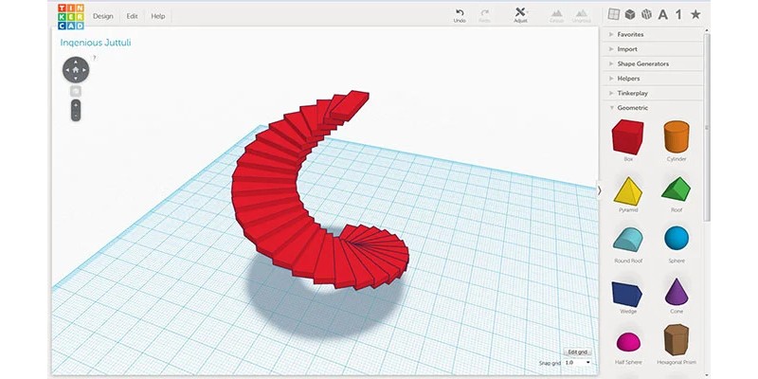Collapse the side panel with the arrow

tap(600, 190)
